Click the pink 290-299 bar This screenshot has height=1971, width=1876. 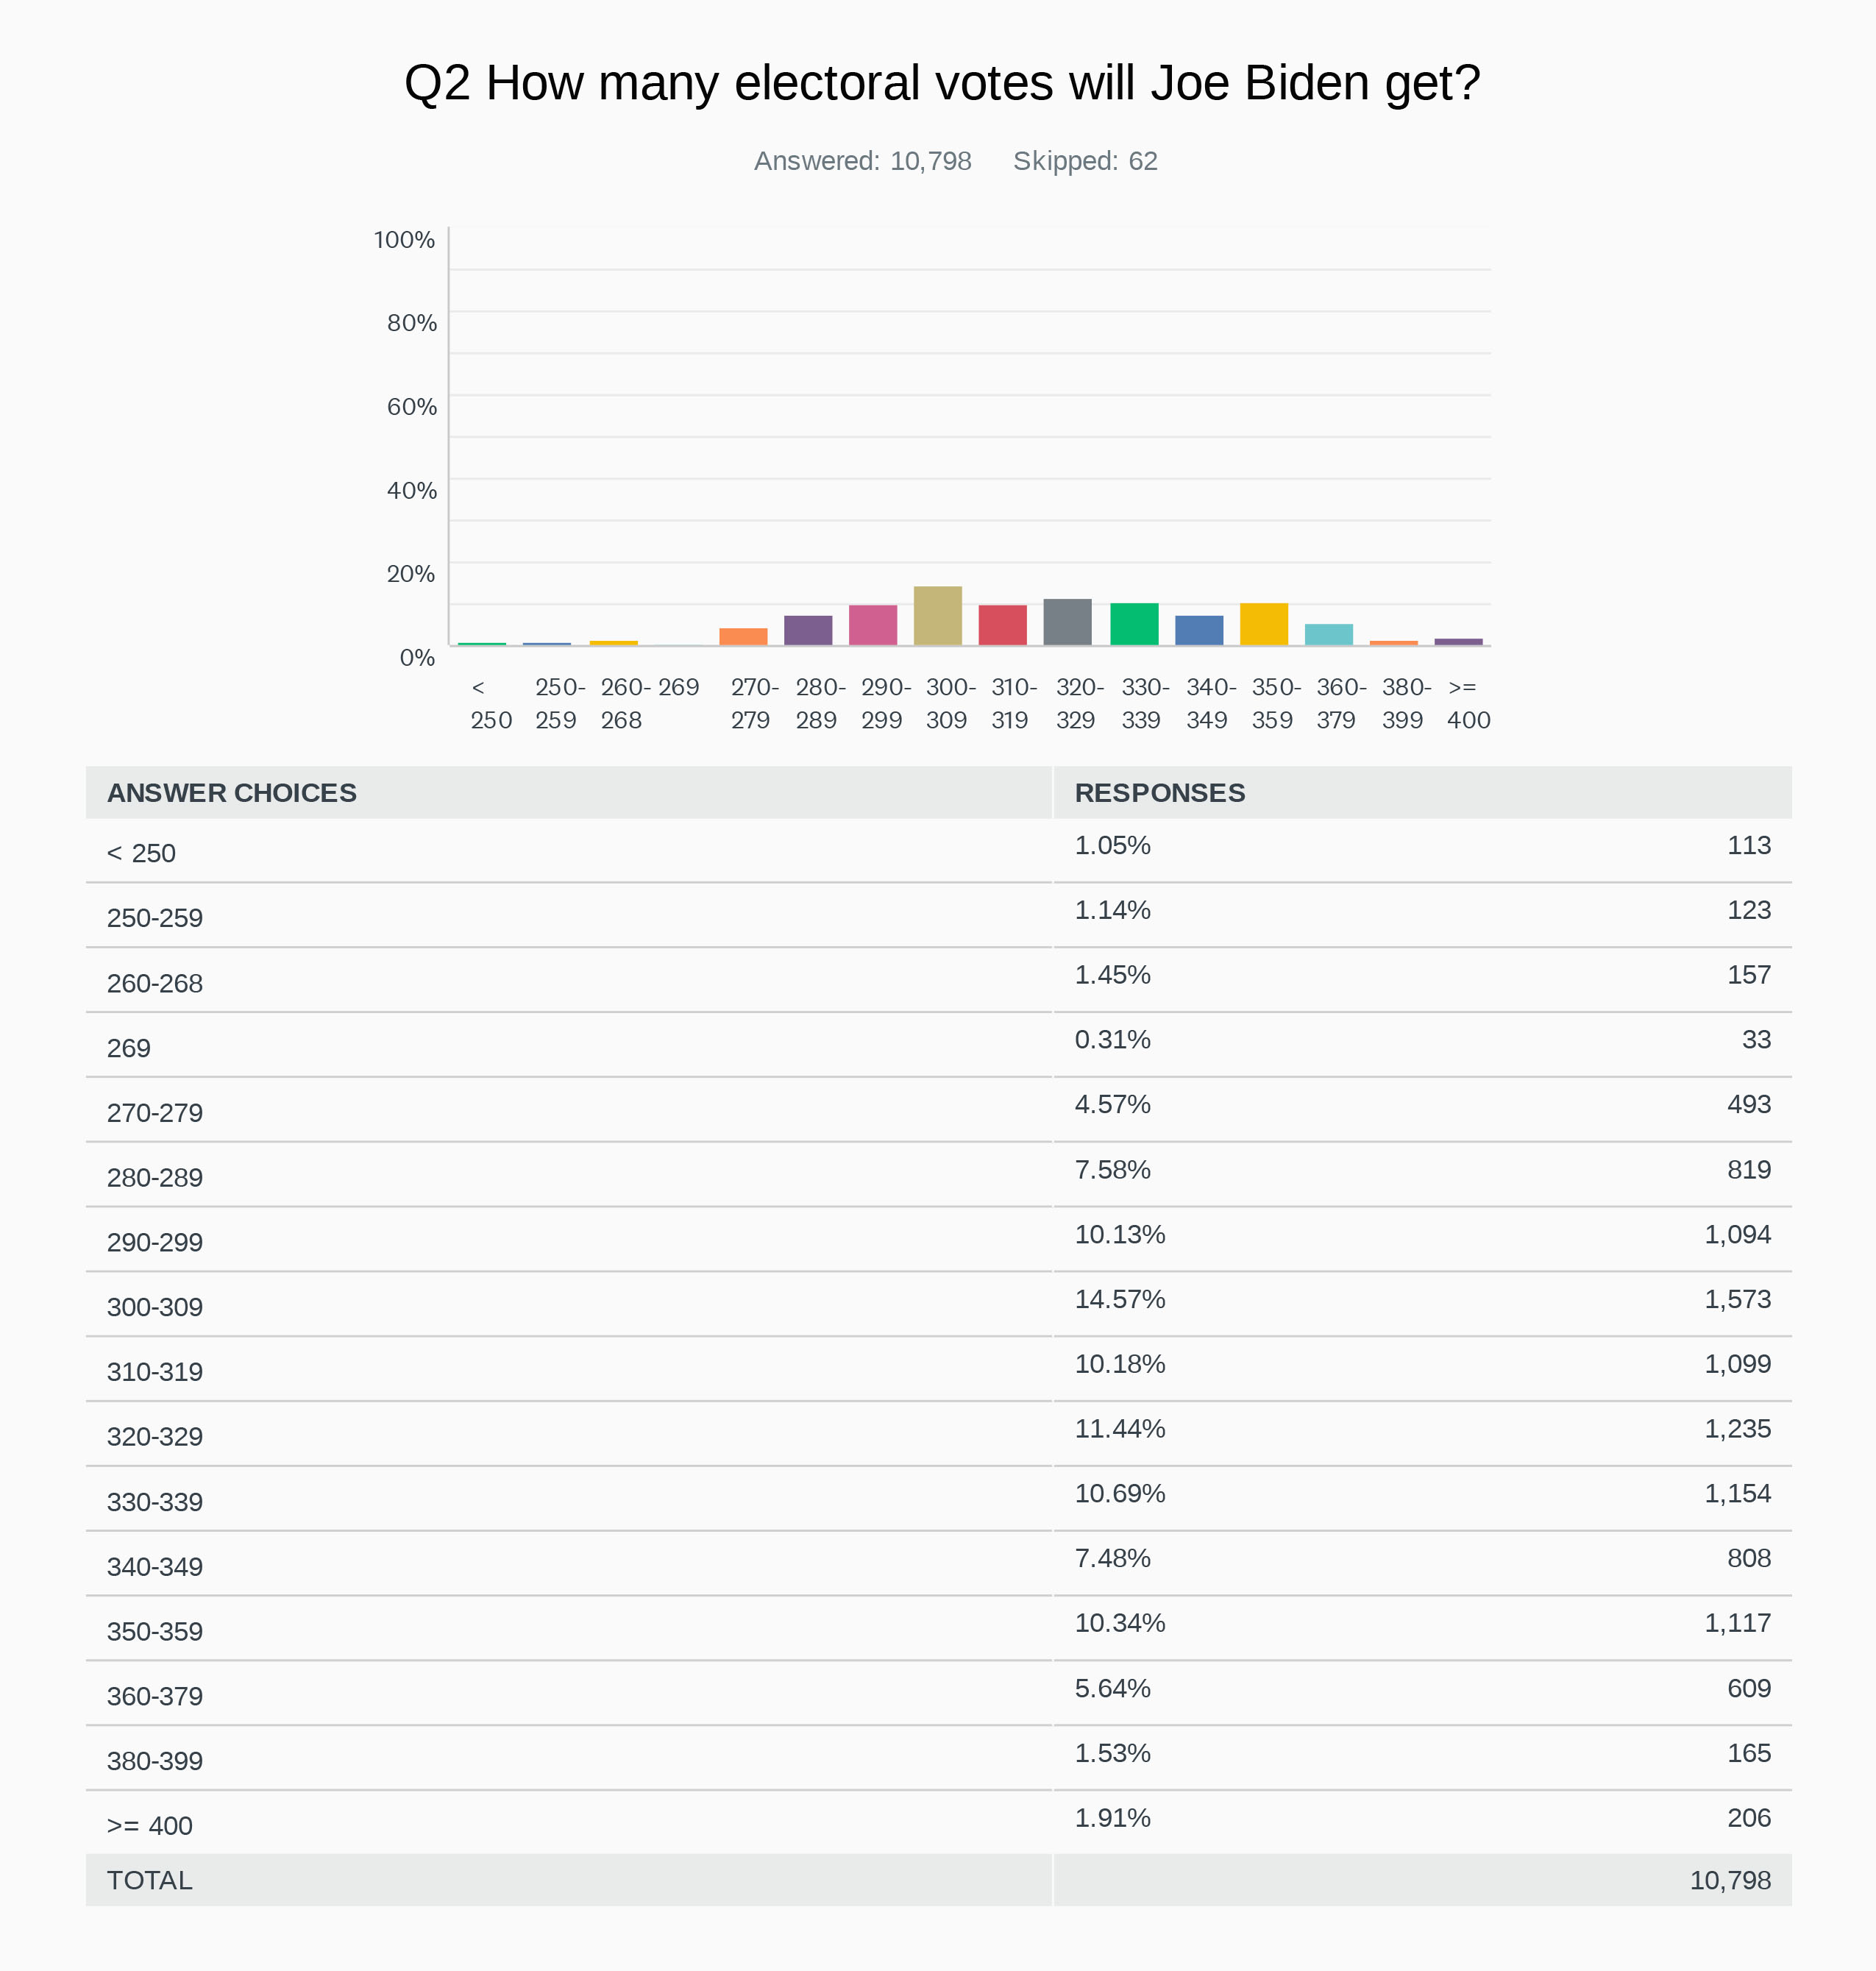872,625
